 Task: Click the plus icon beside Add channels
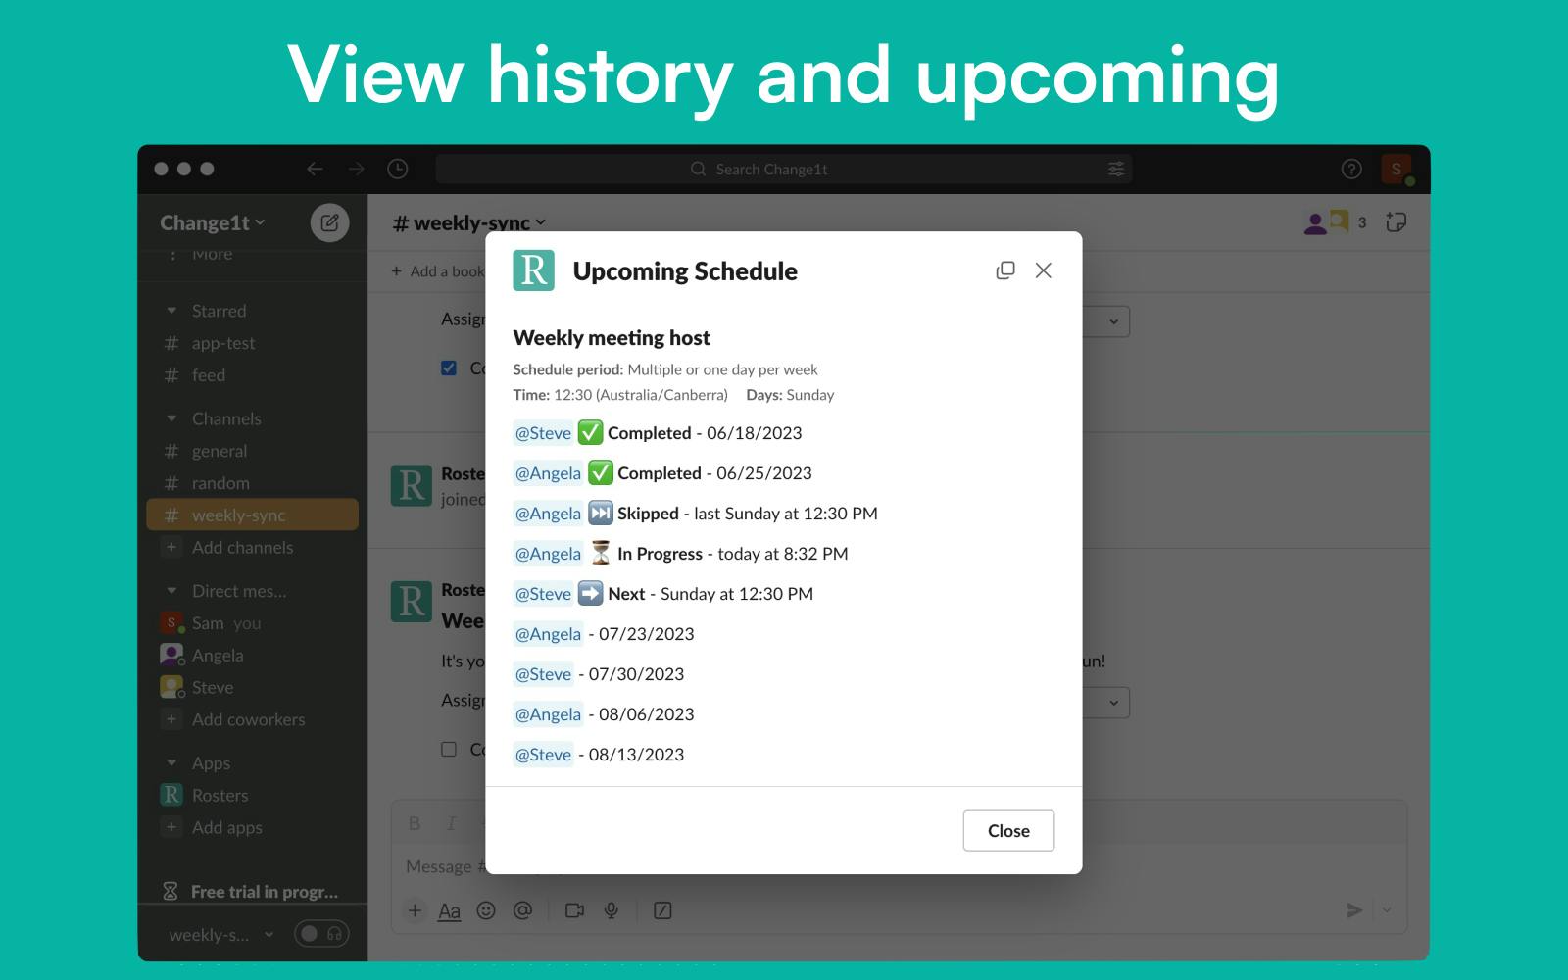click(171, 547)
